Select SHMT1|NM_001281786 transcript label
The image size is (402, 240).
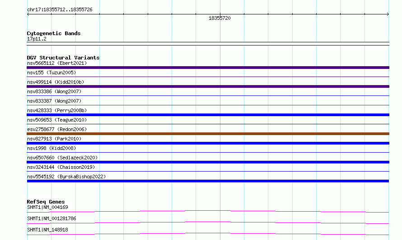point(51,218)
